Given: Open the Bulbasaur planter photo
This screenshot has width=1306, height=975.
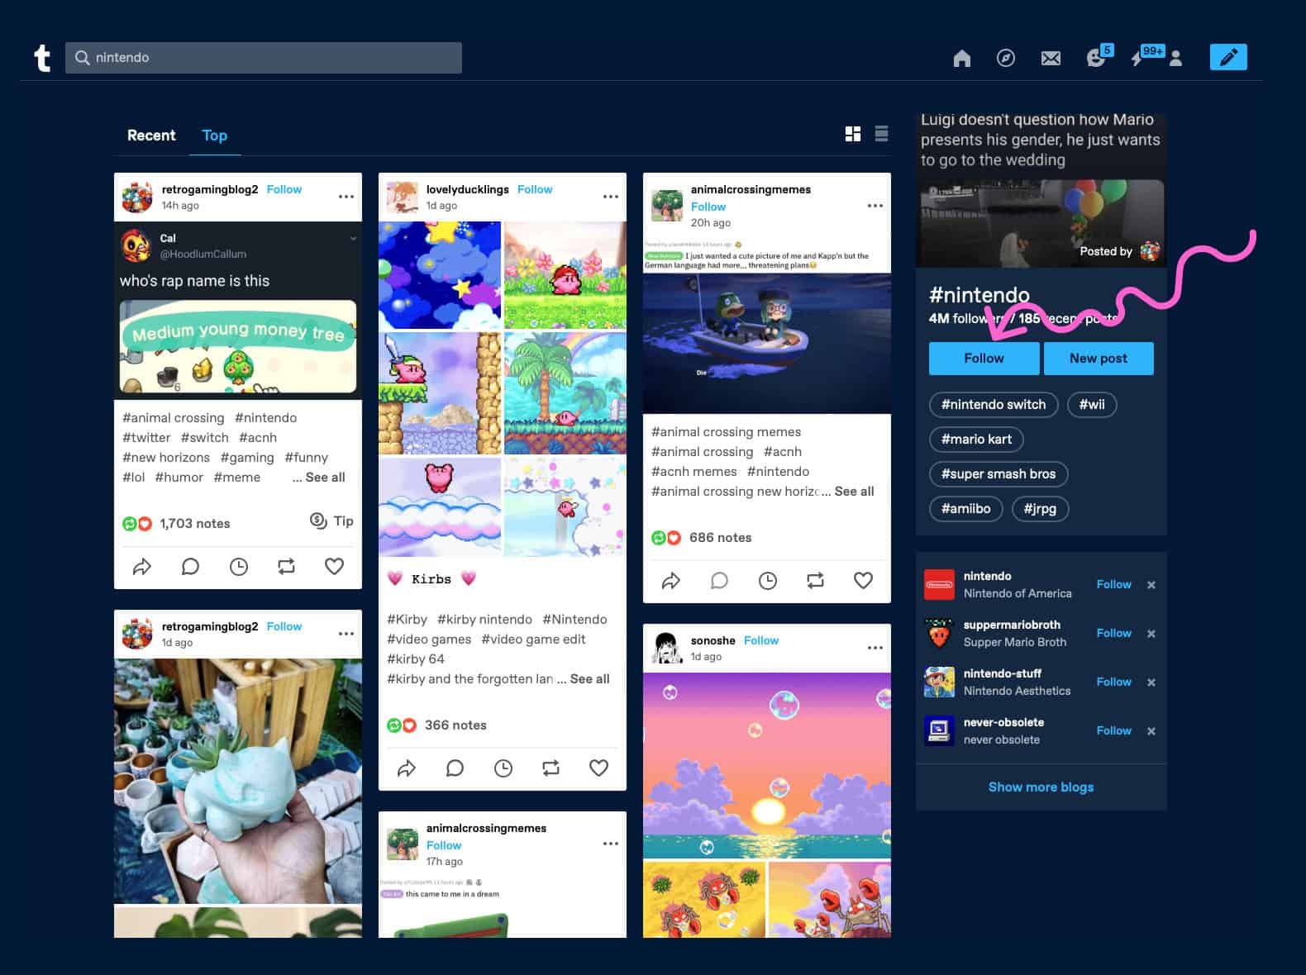Looking at the screenshot, I should [238, 781].
